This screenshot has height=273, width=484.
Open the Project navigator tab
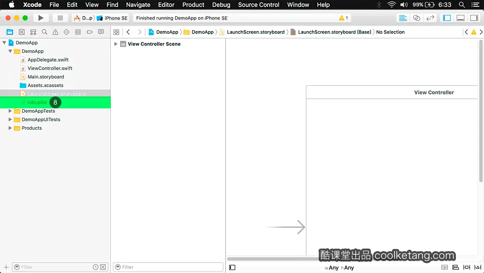click(10, 32)
